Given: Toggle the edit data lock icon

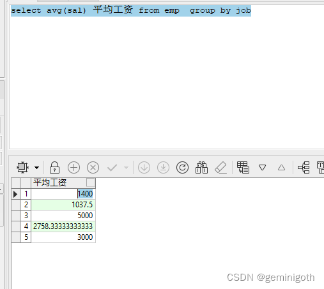Looking at the screenshot, I should pos(54,167).
